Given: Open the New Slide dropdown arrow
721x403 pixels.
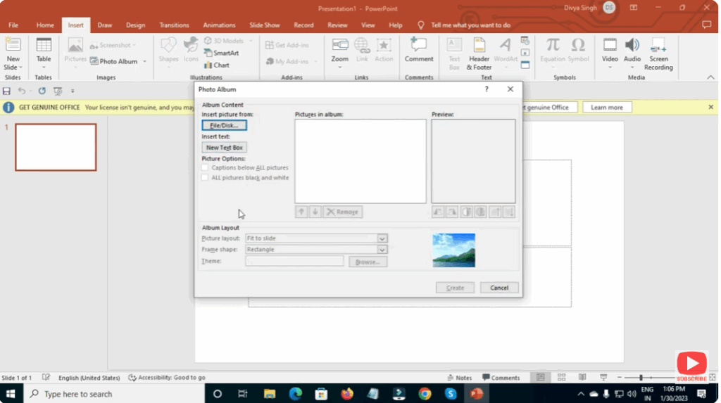Looking at the screenshot, I should [20, 68].
